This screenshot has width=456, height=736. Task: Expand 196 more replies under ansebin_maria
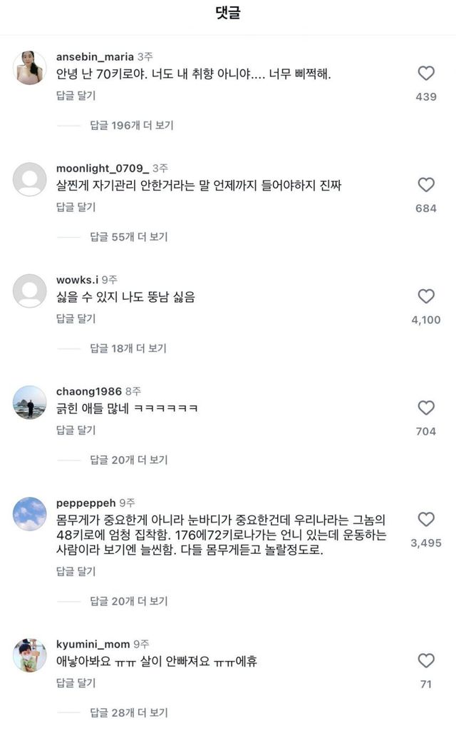click(x=132, y=126)
